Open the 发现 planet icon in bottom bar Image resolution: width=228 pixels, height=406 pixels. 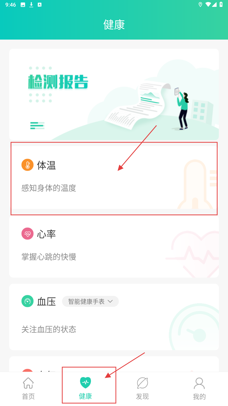click(x=142, y=383)
